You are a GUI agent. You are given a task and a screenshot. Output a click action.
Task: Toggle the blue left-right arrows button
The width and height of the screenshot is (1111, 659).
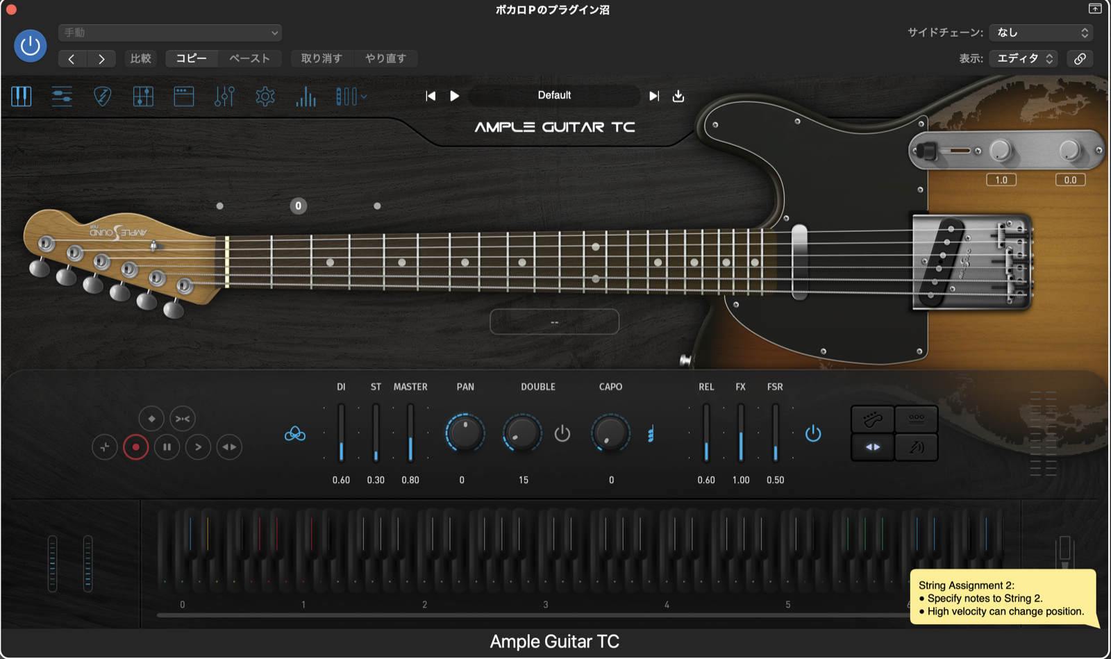[873, 447]
